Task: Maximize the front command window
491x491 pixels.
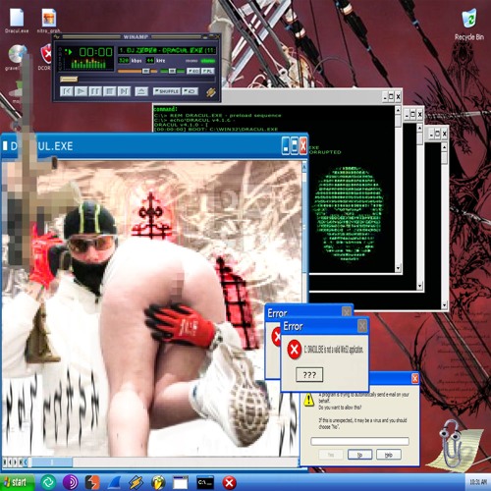Action: 391,97
